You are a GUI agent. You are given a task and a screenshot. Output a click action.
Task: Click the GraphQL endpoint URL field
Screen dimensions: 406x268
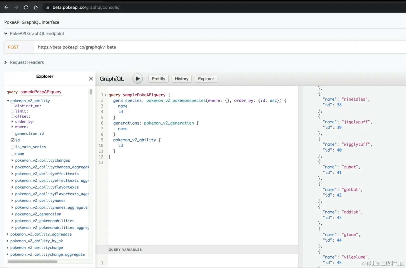(158, 47)
